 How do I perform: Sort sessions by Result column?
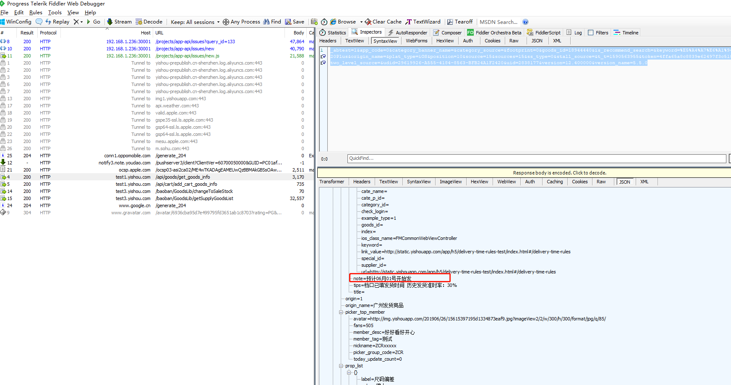coord(27,33)
